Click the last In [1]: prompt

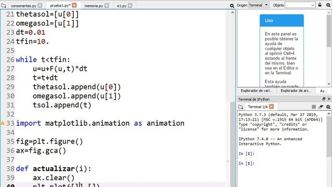(x=246, y=164)
